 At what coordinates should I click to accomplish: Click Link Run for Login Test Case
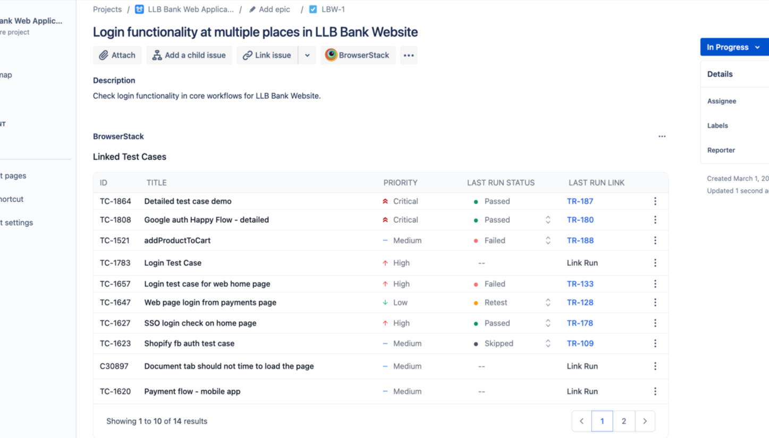click(582, 263)
